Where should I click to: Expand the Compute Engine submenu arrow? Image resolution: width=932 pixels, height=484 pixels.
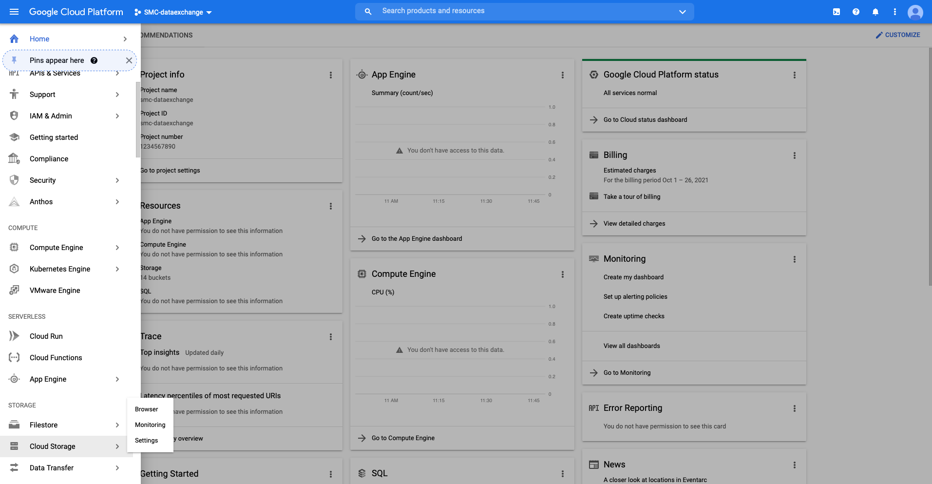117,248
